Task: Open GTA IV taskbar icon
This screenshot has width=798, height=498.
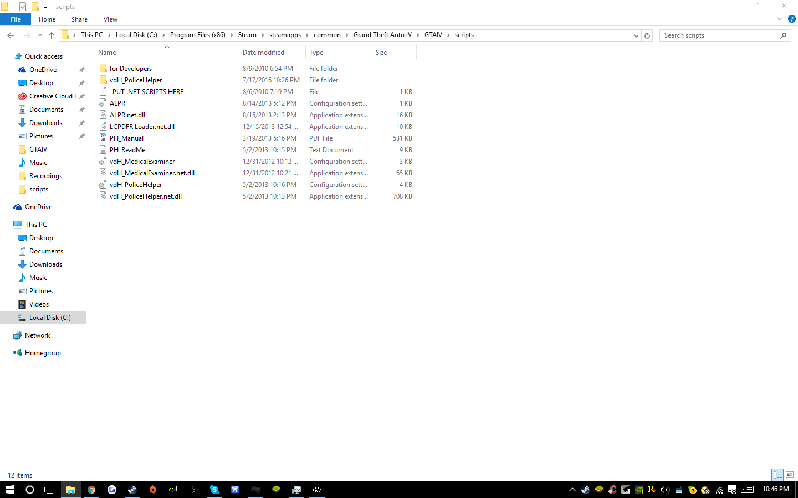Action: pyautogui.click(x=317, y=490)
